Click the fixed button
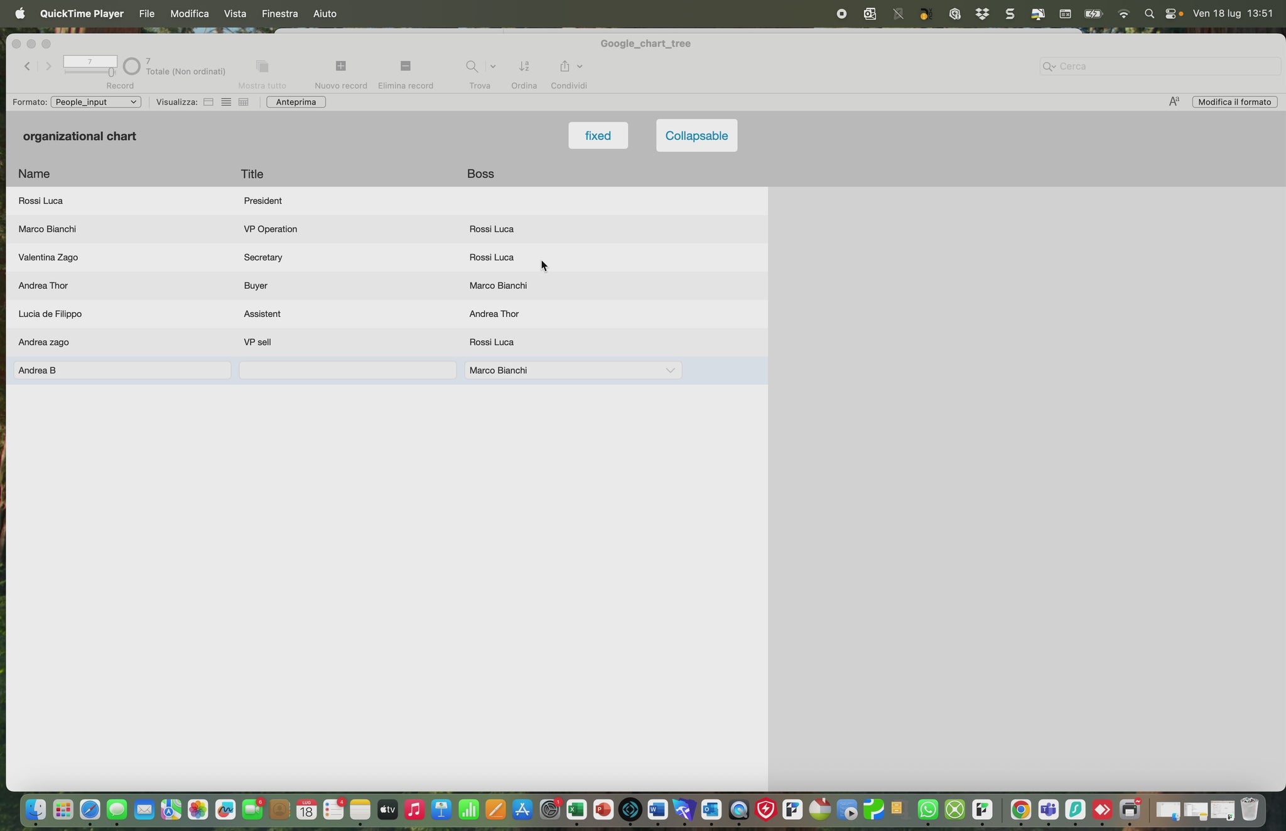 coord(598,136)
